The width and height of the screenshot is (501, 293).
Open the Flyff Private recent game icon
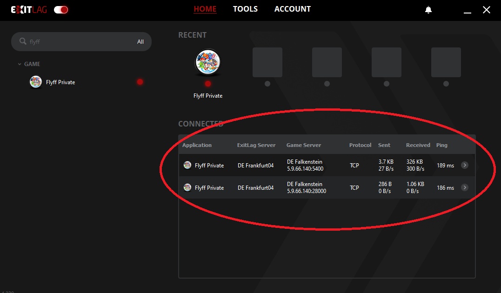(207, 62)
